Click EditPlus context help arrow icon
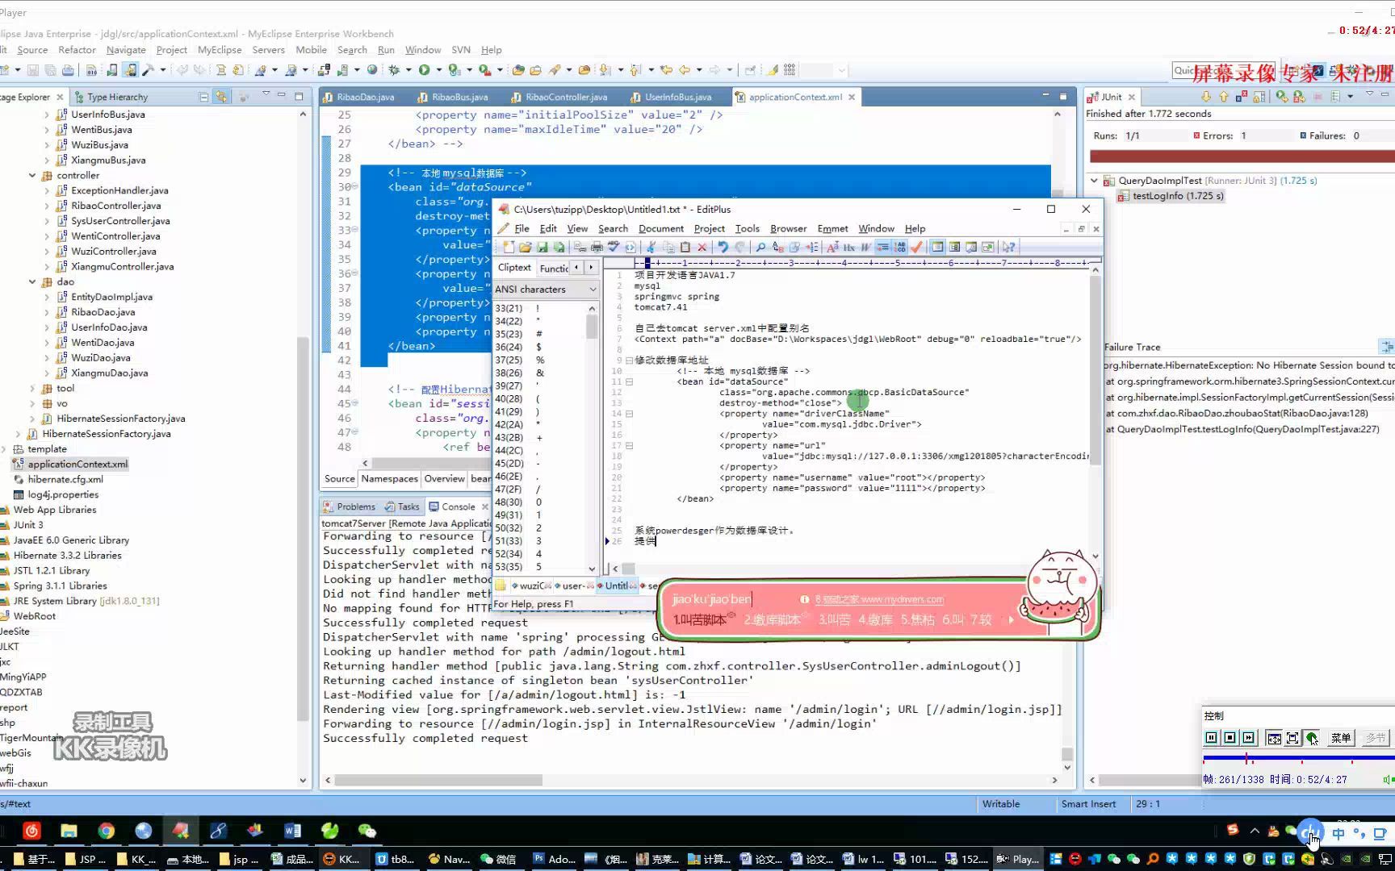 coord(1007,247)
